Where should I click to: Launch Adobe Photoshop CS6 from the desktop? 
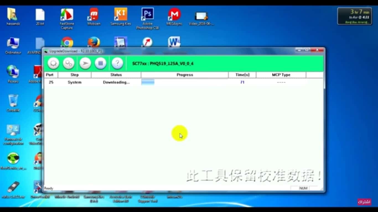tap(147, 17)
